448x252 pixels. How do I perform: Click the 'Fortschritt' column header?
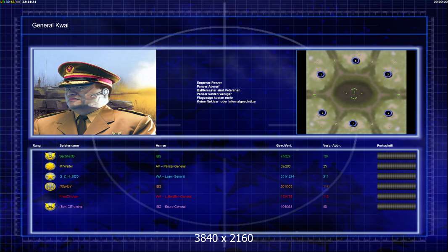click(x=385, y=146)
